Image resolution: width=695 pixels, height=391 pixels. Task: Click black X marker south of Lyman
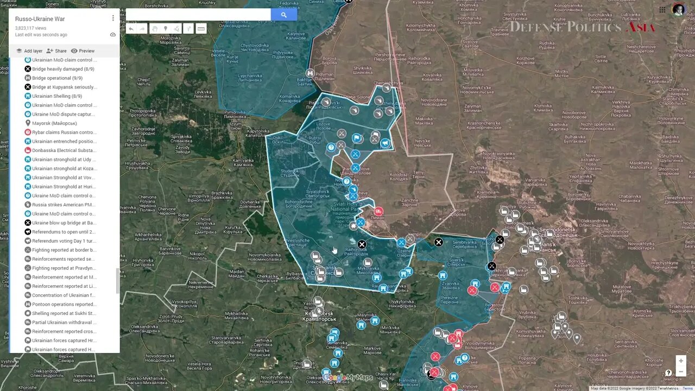point(362,245)
